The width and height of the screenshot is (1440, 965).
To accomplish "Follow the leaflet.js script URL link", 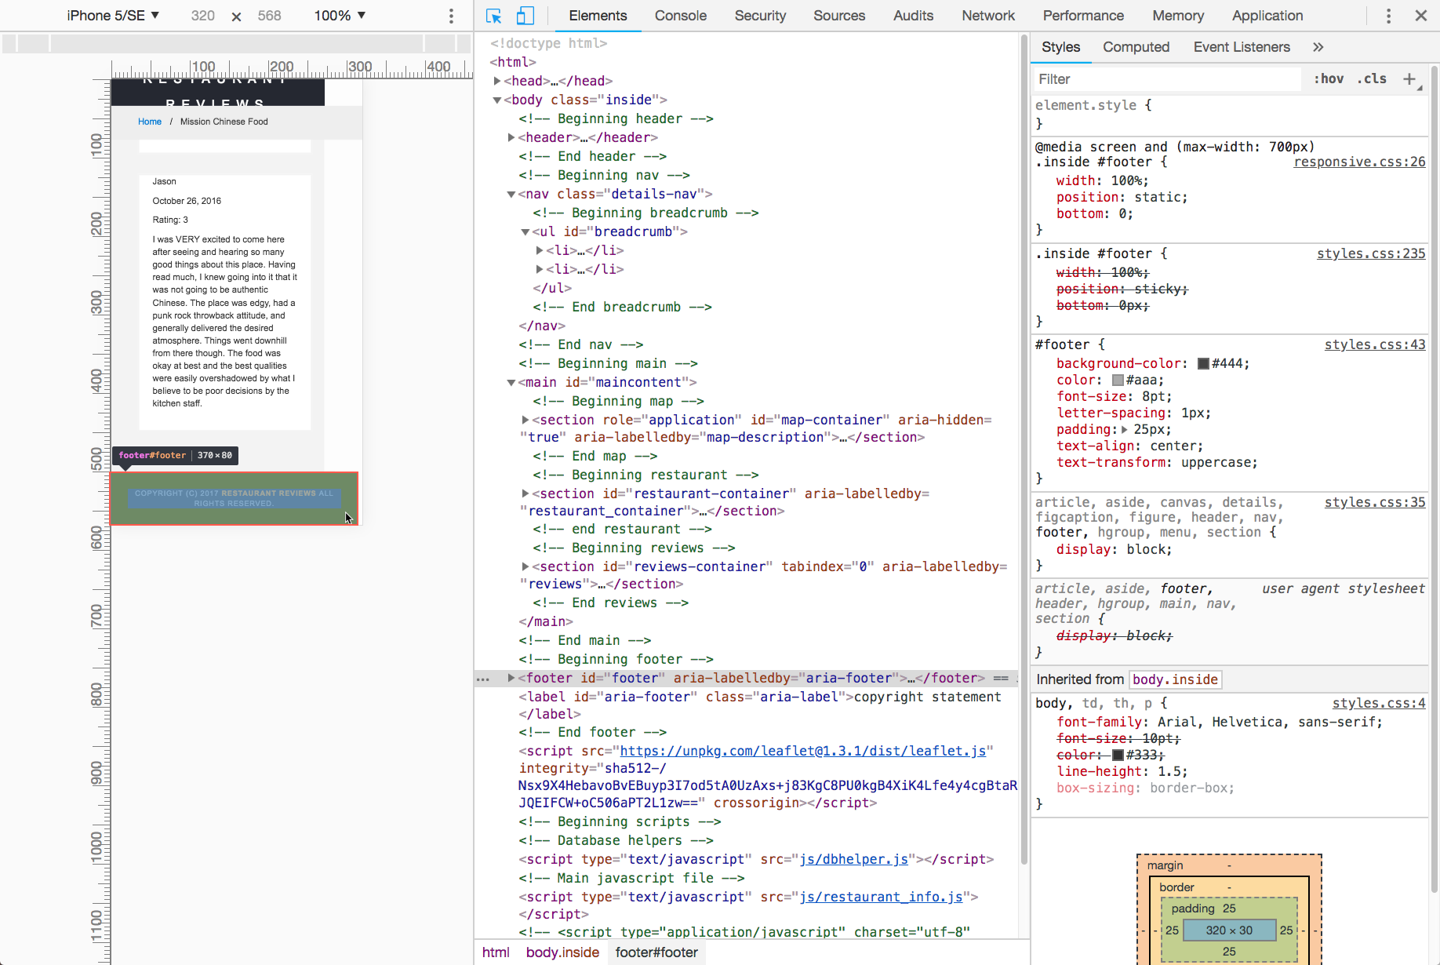I will click(x=803, y=751).
